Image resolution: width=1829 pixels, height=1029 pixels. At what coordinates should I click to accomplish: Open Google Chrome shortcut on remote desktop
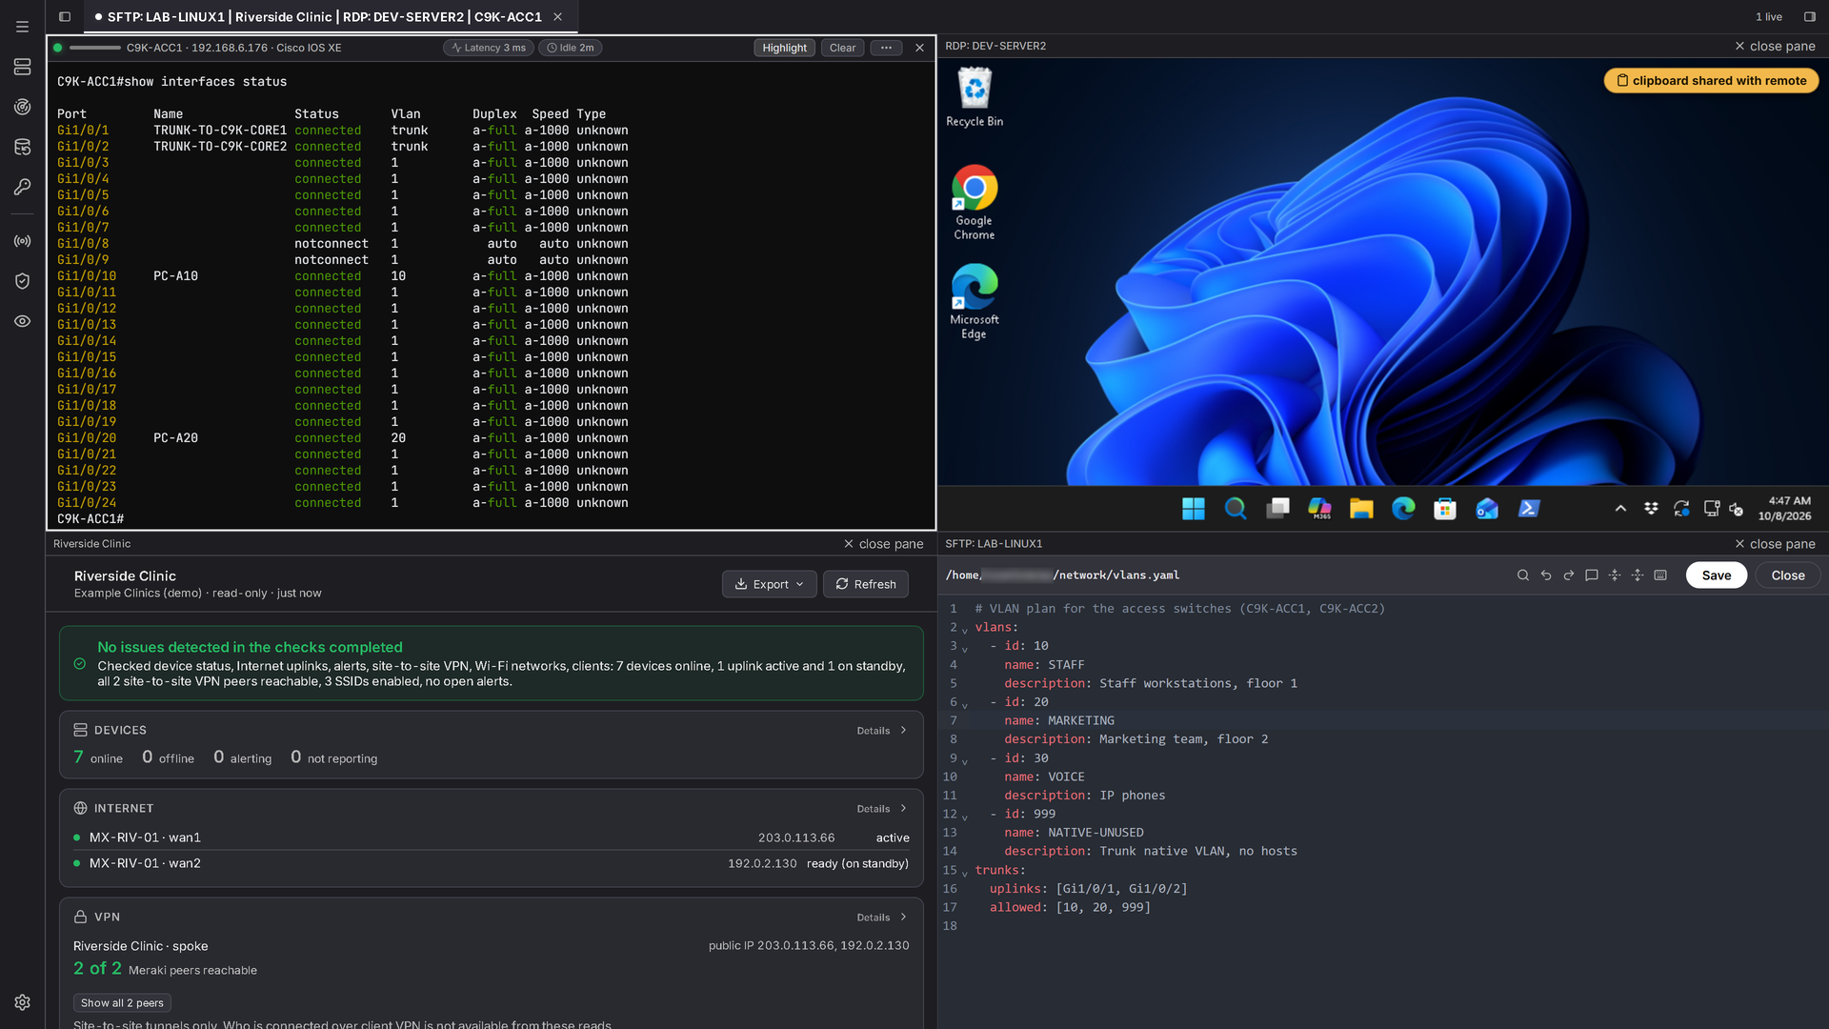[974, 202]
